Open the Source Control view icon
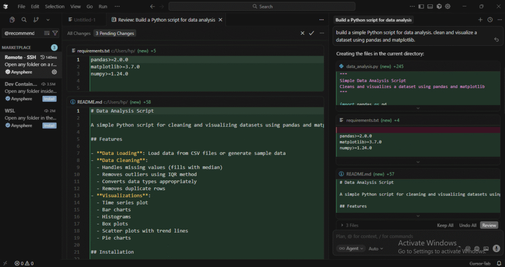The image size is (505, 267). [36, 20]
